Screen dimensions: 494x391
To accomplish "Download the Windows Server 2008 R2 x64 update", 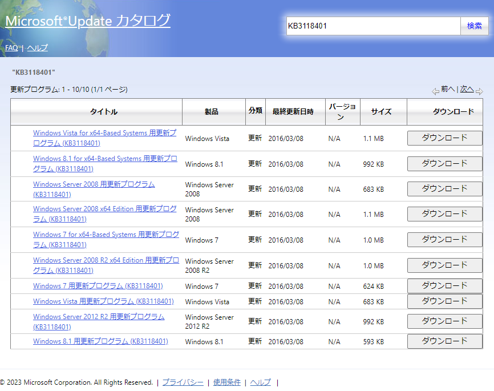I will point(444,265).
